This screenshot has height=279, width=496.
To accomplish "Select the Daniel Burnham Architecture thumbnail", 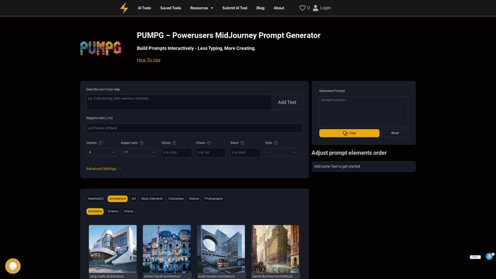I will [x=275, y=249].
